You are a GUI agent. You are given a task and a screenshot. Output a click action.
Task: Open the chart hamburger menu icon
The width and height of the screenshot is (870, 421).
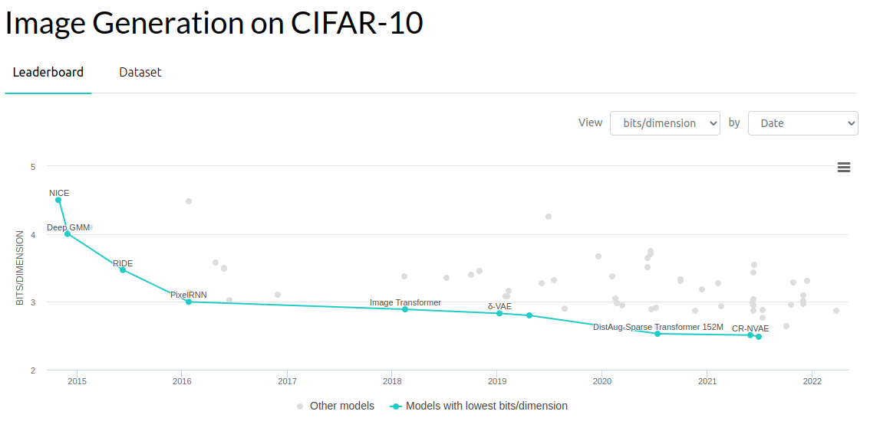[843, 168]
